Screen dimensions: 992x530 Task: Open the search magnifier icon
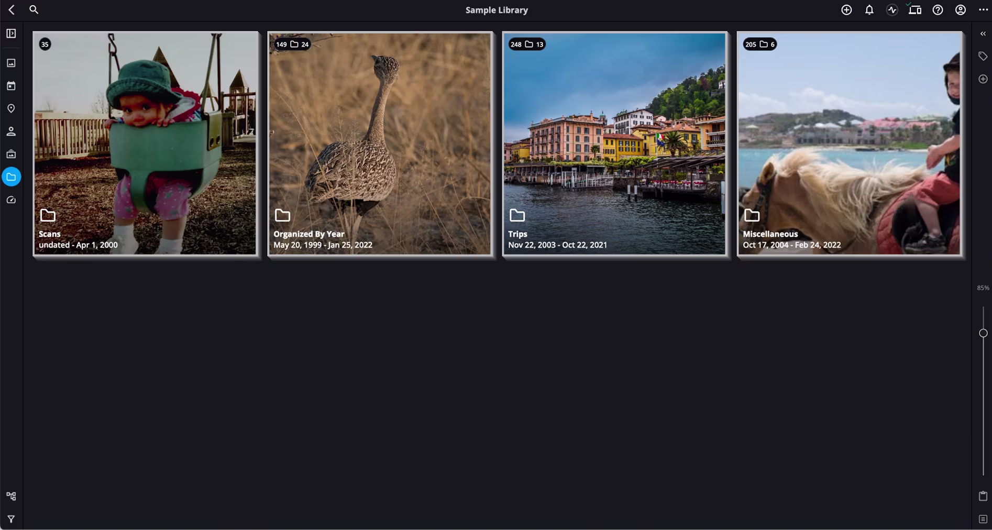click(34, 9)
